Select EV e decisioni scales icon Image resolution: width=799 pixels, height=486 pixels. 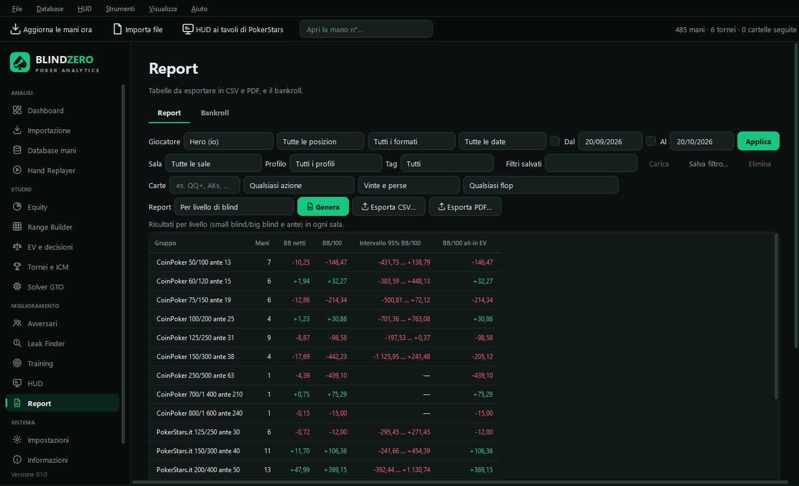click(17, 247)
